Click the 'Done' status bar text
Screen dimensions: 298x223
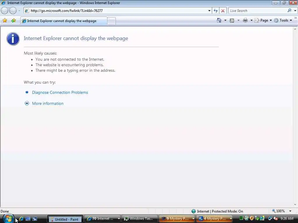click(5, 211)
